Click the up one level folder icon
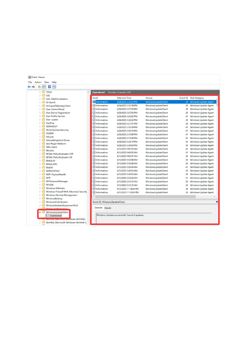The image size is (246, 348). pyautogui.click(x=39, y=87)
